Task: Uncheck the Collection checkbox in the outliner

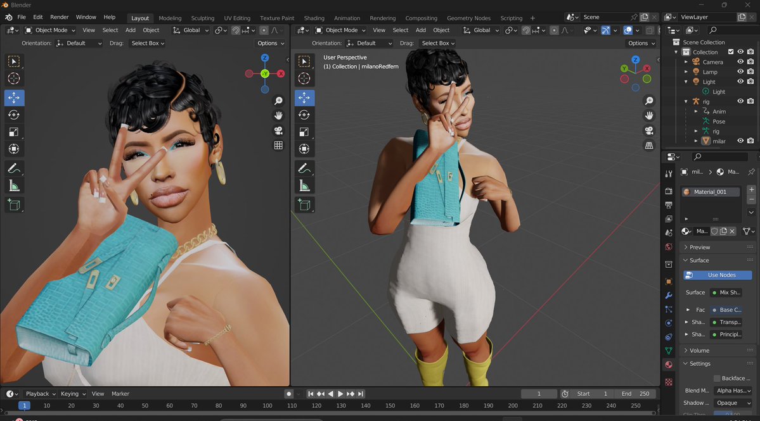Action: [x=731, y=52]
